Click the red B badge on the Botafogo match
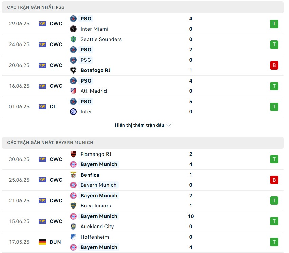The width and height of the screenshot is (289, 253). [x=274, y=65]
